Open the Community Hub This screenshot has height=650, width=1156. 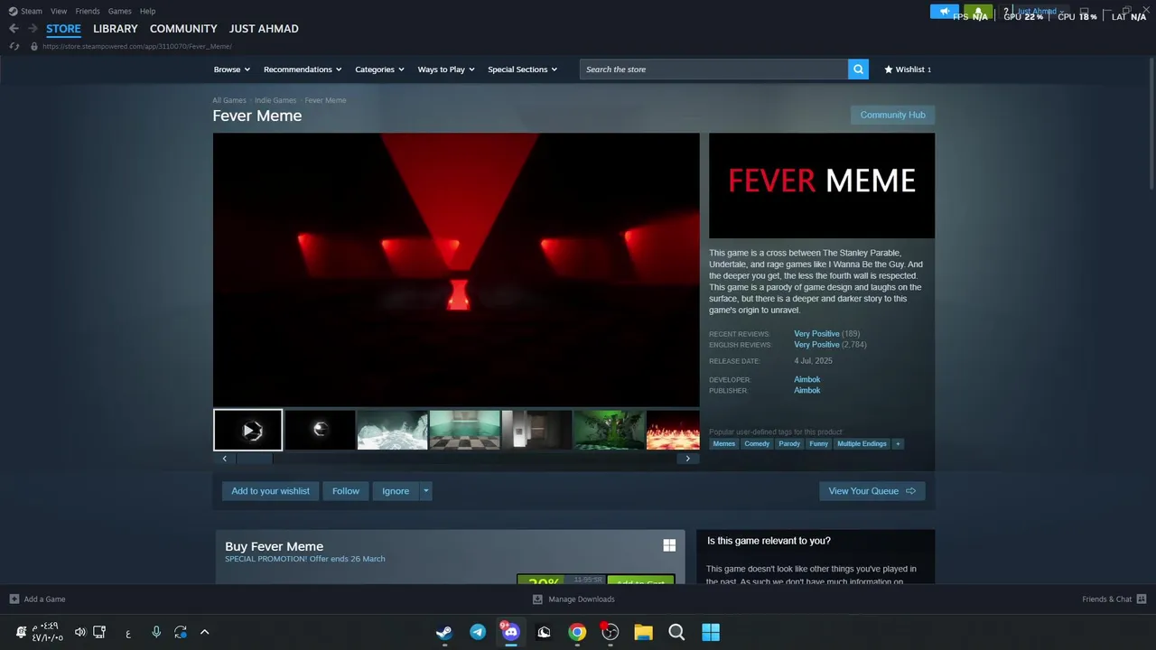click(x=892, y=115)
